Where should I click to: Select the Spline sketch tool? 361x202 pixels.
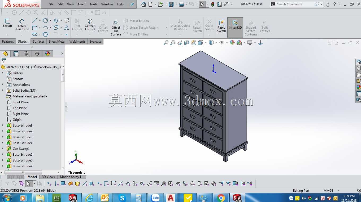tap(56, 21)
